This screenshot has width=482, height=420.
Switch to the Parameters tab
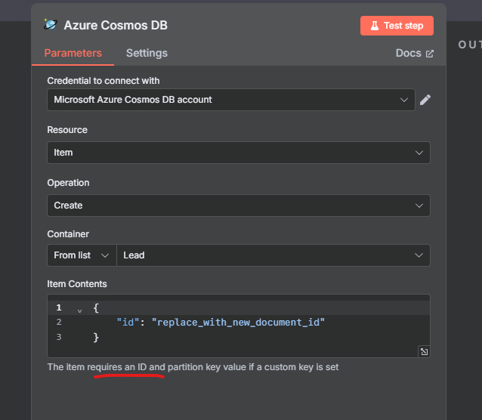click(73, 53)
